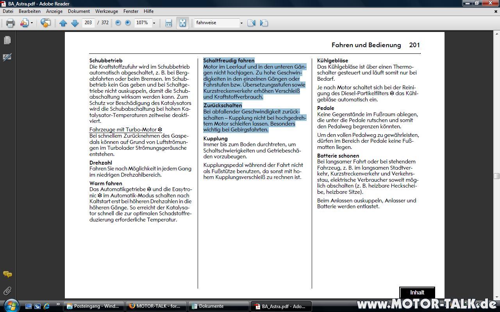
Task: Open the zoom level dropdown arrow
Action: point(154,23)
